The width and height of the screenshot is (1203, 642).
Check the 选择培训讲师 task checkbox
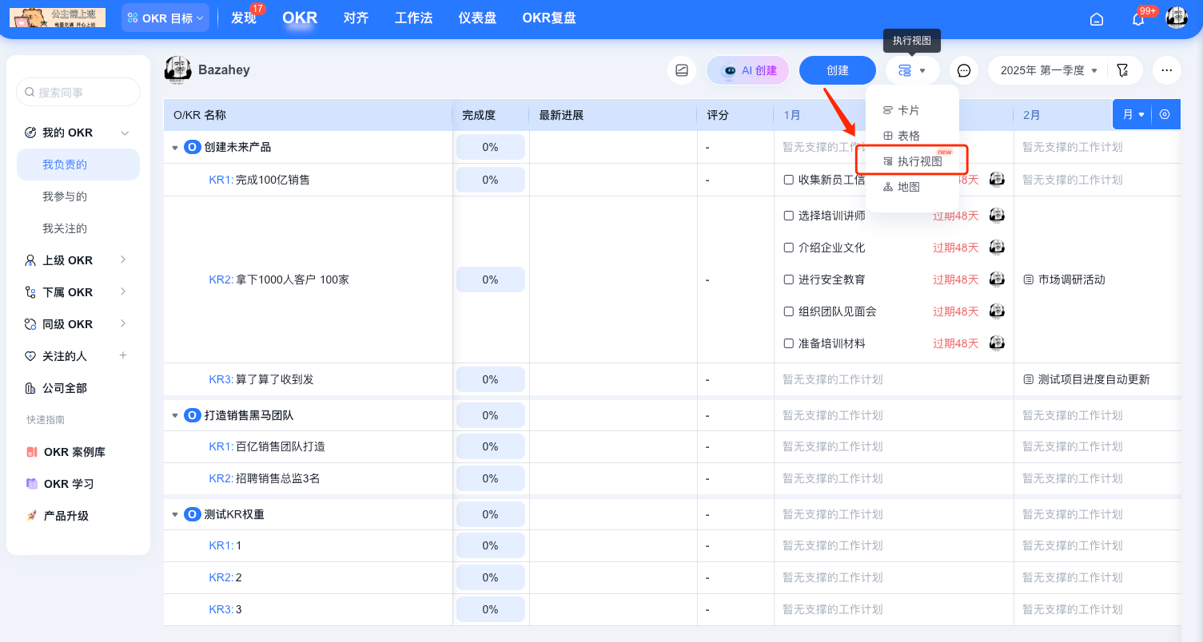(x=789, y=216)
